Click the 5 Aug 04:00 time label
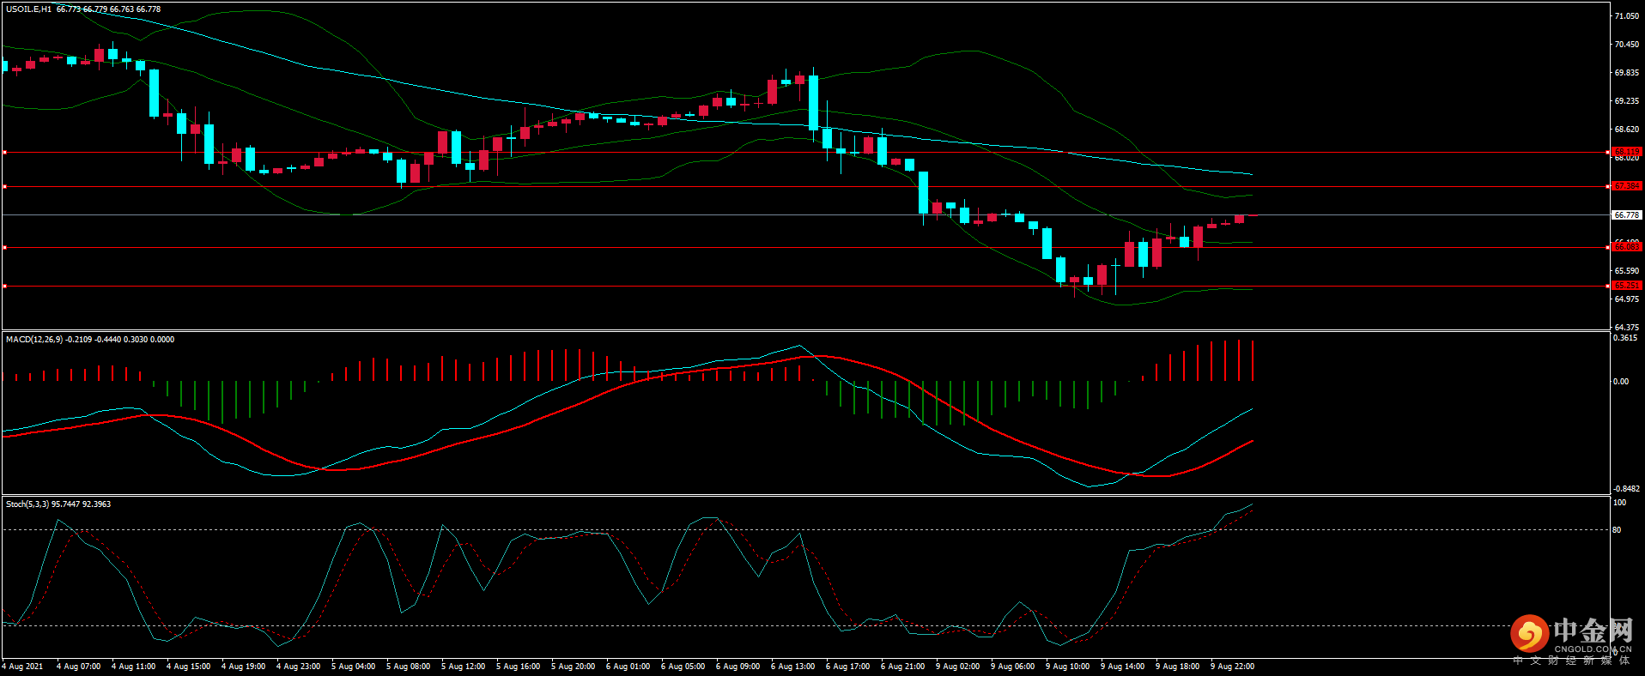This screenshot has height=676, width=1645. (353, 667)
